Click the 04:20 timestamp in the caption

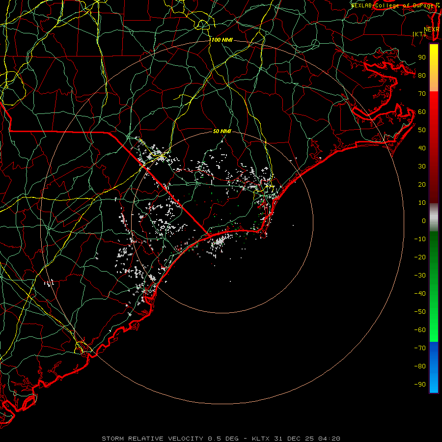329,439
